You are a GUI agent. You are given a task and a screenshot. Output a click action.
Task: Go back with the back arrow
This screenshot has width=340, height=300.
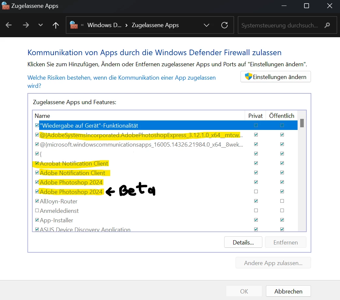tap(9, 25)
